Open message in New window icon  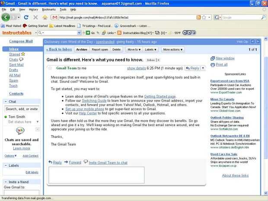pos(213,58)
